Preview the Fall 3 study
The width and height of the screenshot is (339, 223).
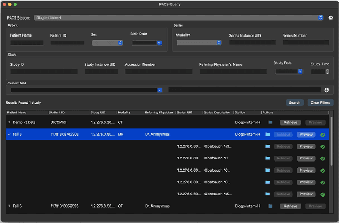[x=306, y=135]
